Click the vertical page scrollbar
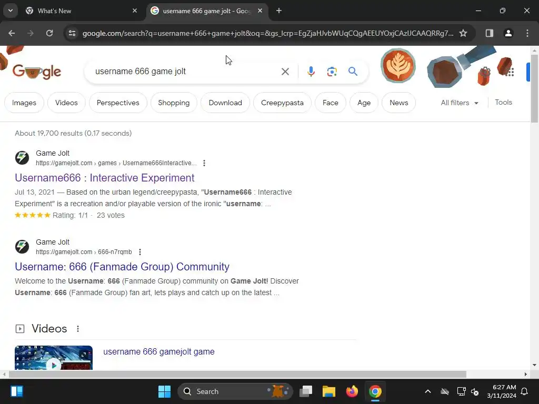 pyautogui.click(x=534, y=89)
